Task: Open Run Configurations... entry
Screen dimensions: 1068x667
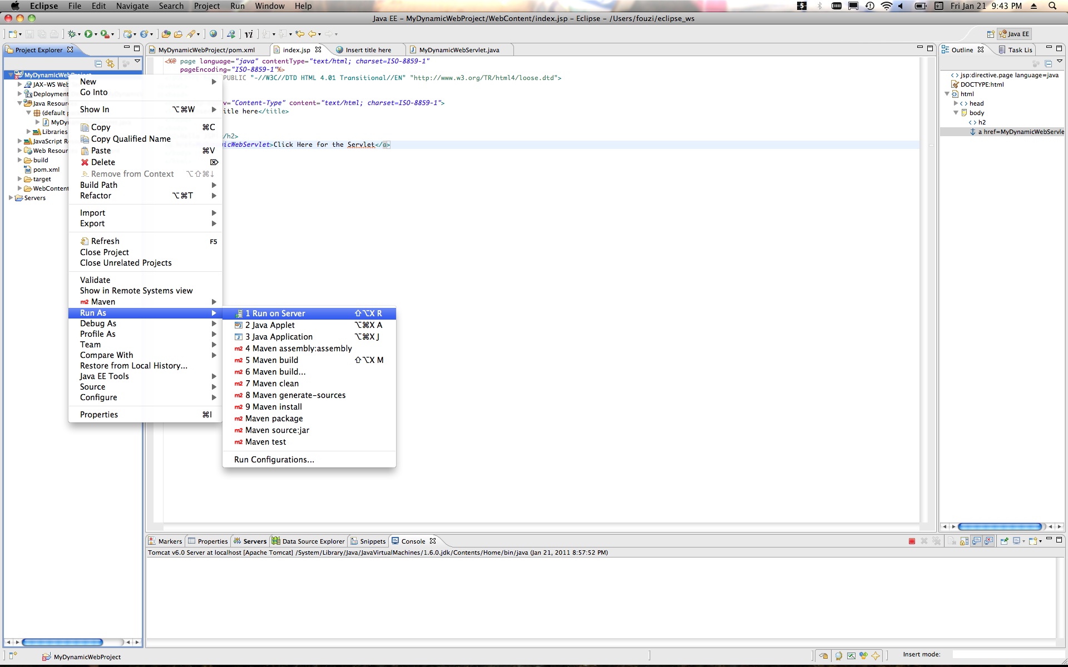Action: pyautogui.click(x=309, y=460)
